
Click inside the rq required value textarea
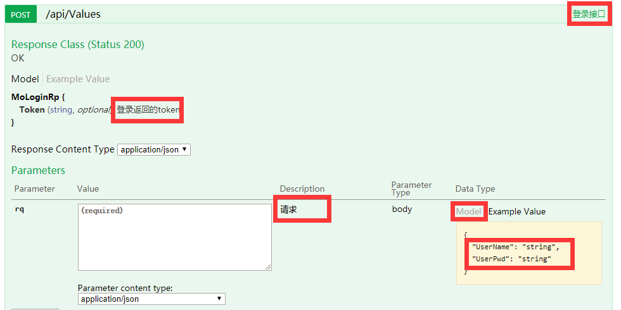coord(175,237)
